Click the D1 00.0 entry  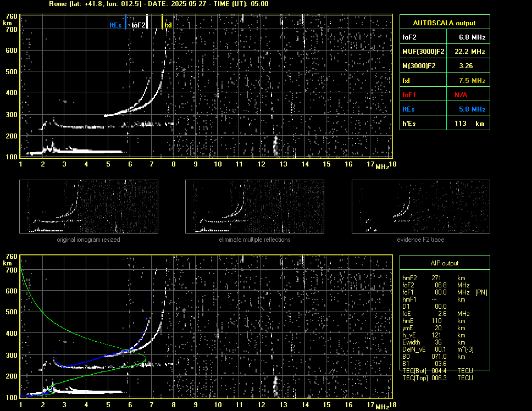[424, 307]
